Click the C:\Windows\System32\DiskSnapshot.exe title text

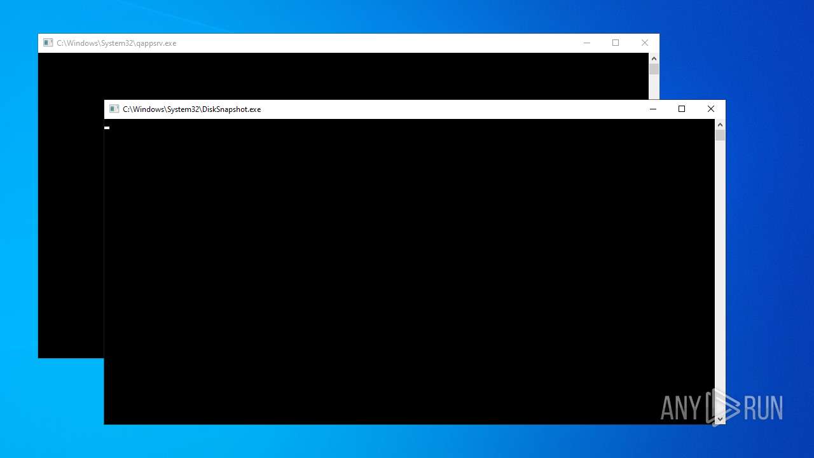coord(192,109)
